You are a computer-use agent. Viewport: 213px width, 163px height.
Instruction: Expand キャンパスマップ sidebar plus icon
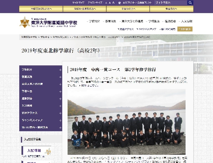pos(60,121)
